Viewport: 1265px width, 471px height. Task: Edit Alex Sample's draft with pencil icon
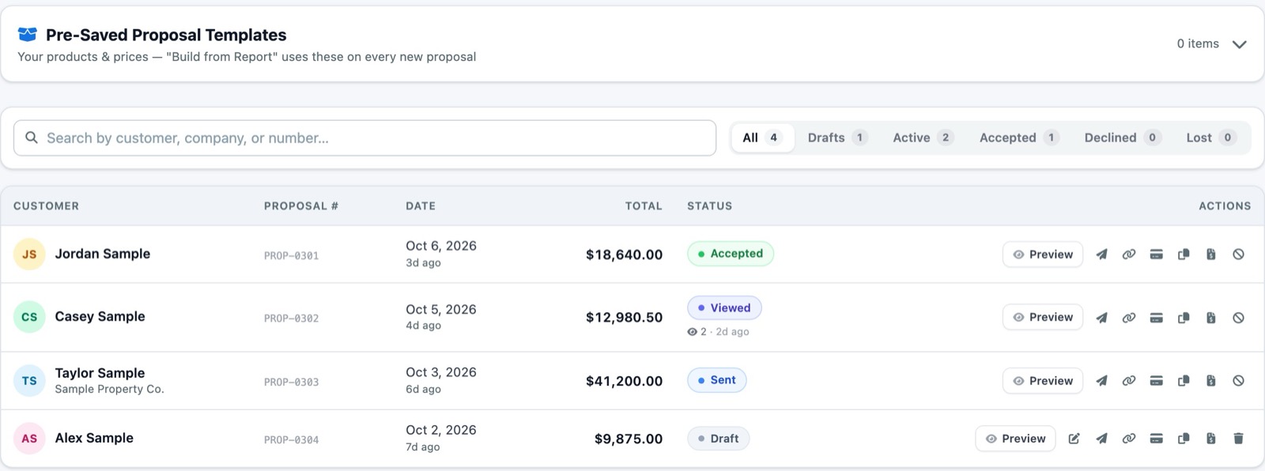pos(1074,439)
